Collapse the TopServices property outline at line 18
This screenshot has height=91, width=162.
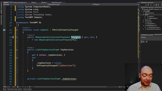(x=17, y=50)
